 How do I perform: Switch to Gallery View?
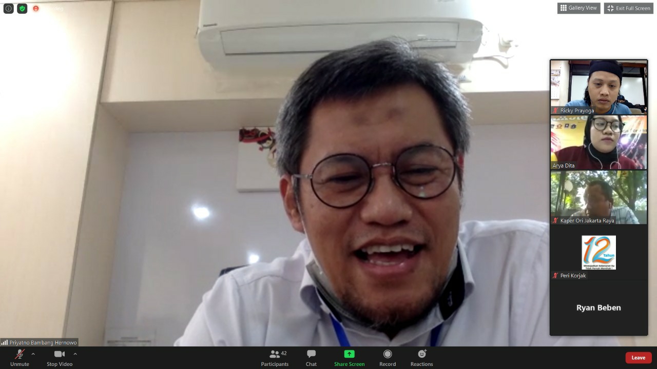tap(578, 8)
